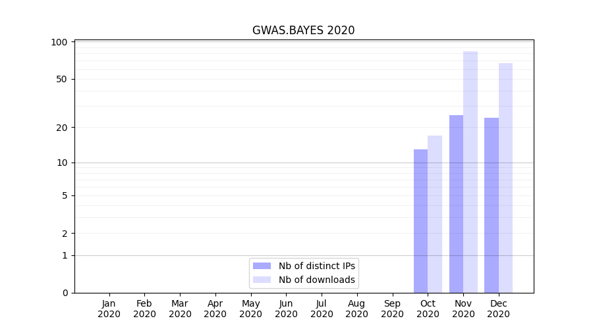Click the December distinct IPs bar
The image size is (593, 329).
tap(492, 205)
